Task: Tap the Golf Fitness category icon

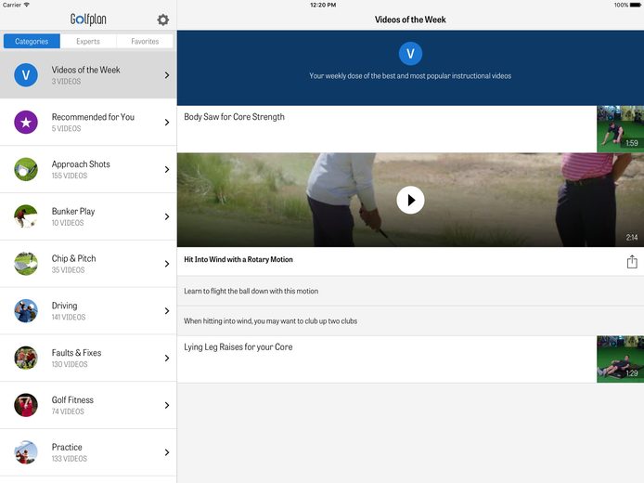Action: 26,405
